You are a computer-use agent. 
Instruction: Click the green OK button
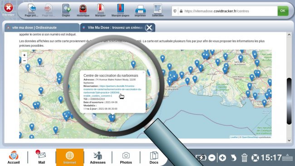point(283,11)
